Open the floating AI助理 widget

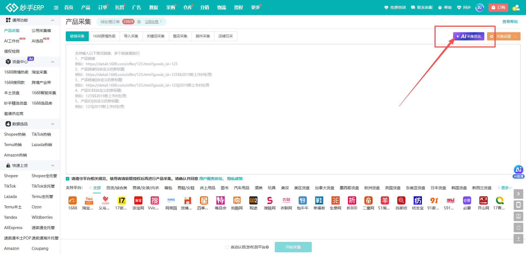[x=518, y=172]
